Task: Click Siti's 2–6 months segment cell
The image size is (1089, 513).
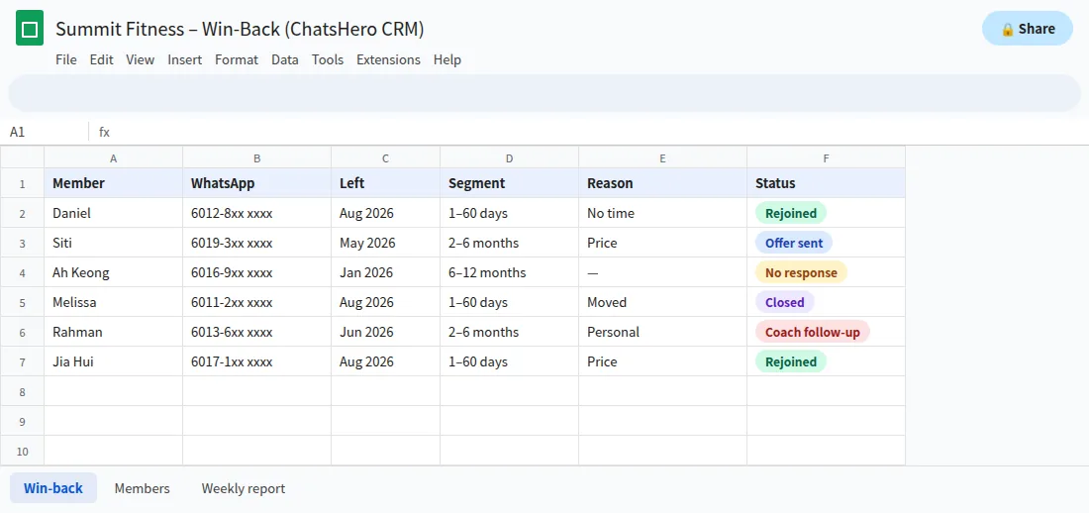Action: pyautogui.click(x=509, y=243)
